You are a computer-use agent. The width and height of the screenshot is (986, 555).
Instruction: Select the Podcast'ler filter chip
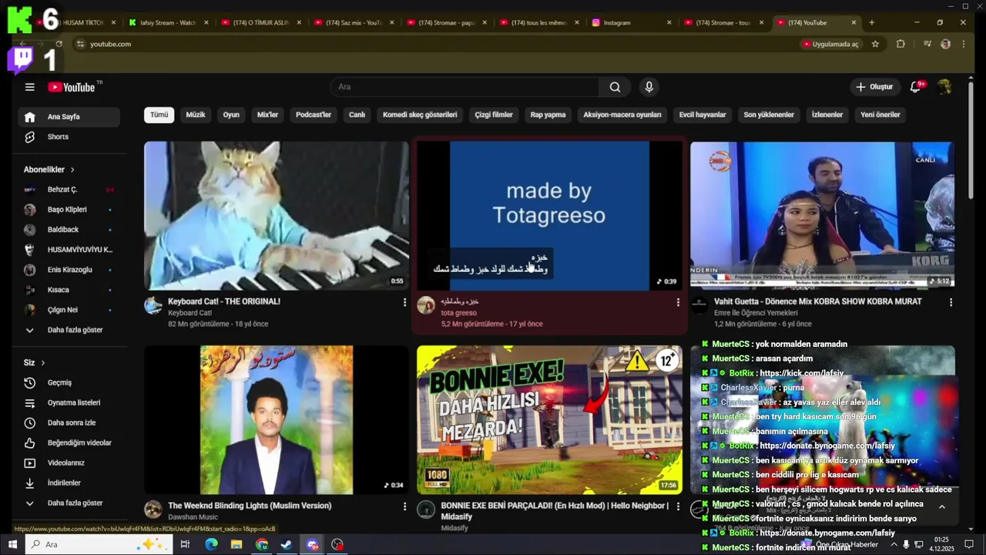tap(314, 115)
